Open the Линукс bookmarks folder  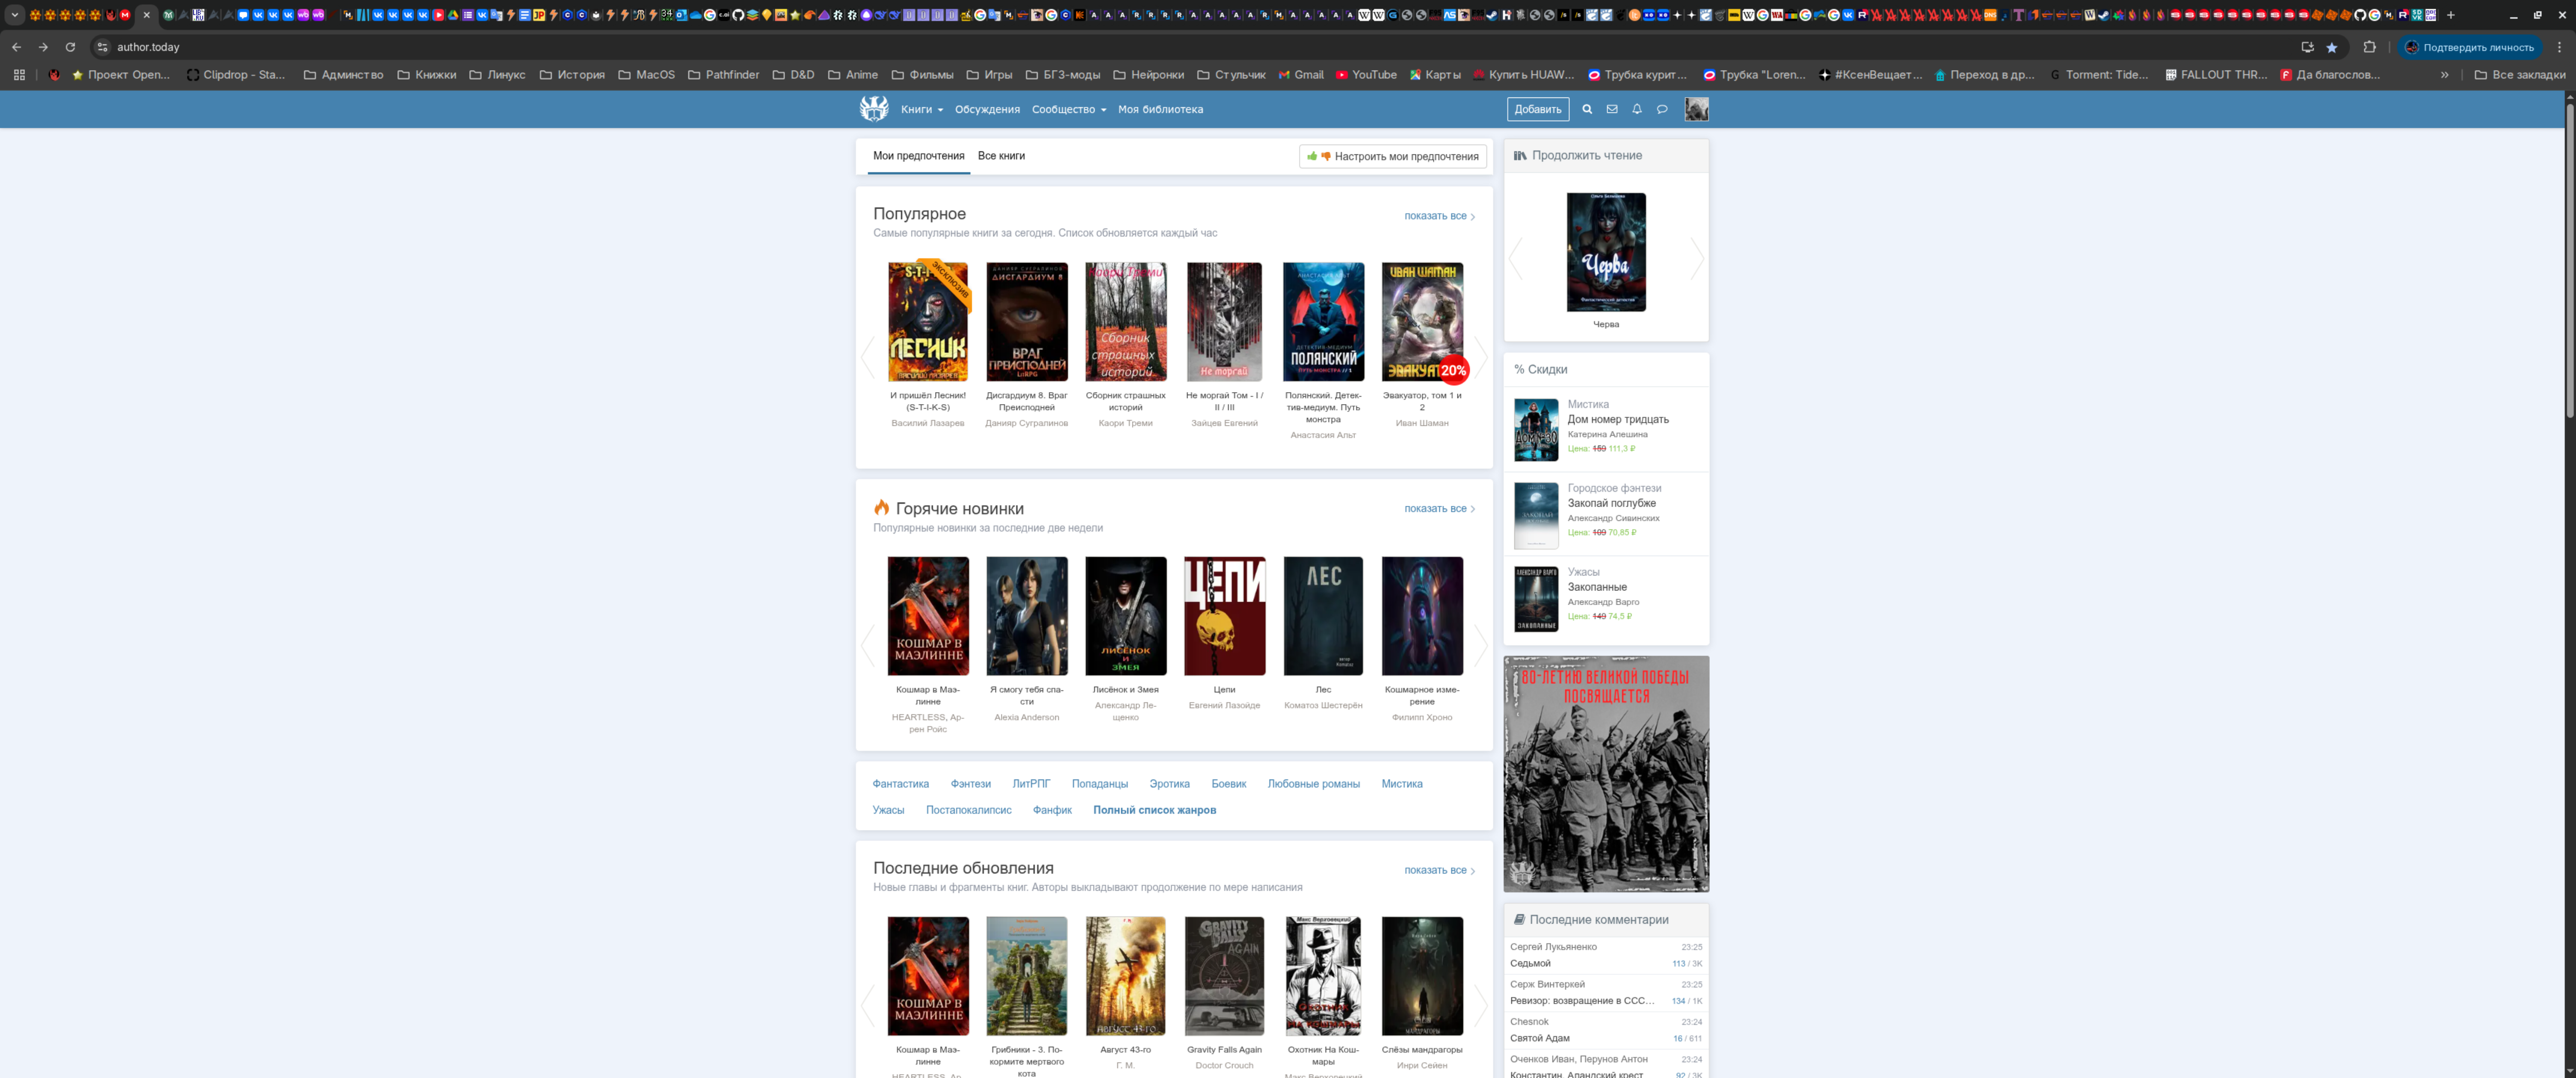497,75
